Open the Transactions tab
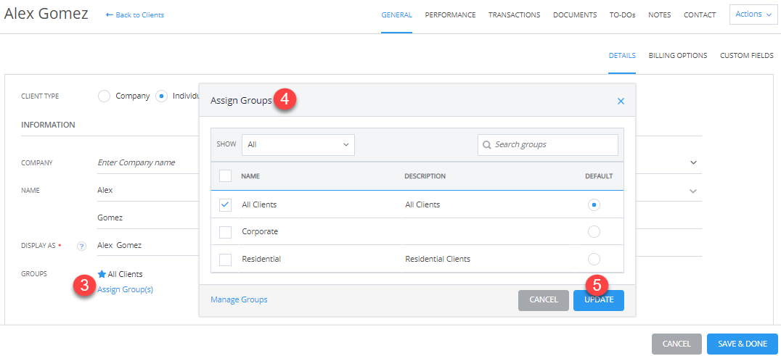Image resolution: width=781 pixels, height=356 pixels. [x=514, y=15]
